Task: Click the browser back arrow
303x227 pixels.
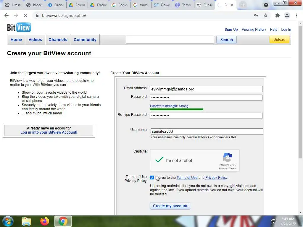Action: (x=7, y=15)
